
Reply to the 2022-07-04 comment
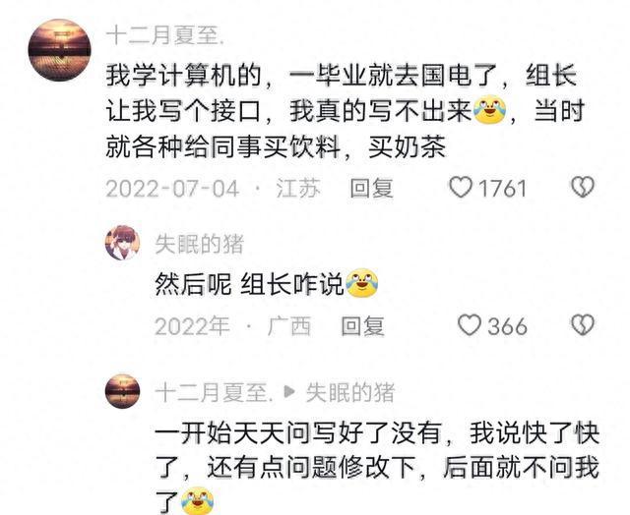click(x=371, y=188)
